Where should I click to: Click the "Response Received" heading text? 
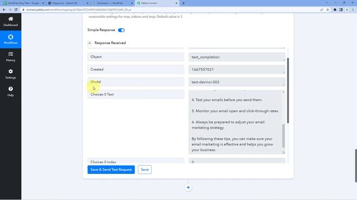pyautogui.click(x=110, y=43)
